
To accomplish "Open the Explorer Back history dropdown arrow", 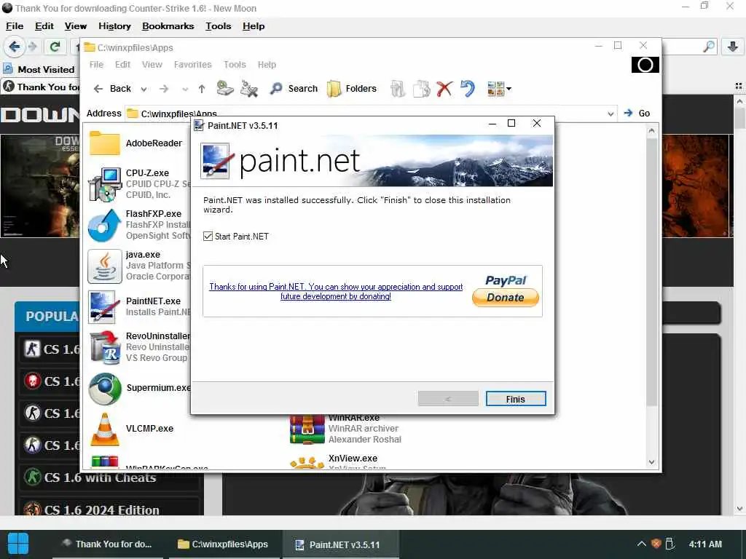I will pyautogui.click(x=144, y=89).
